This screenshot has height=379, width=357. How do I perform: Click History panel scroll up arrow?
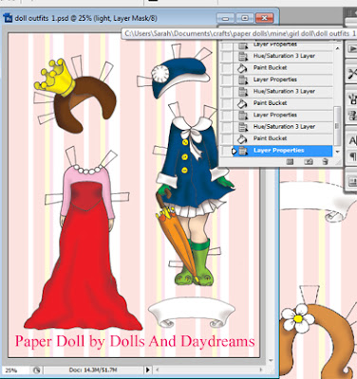tap(337, 48)
